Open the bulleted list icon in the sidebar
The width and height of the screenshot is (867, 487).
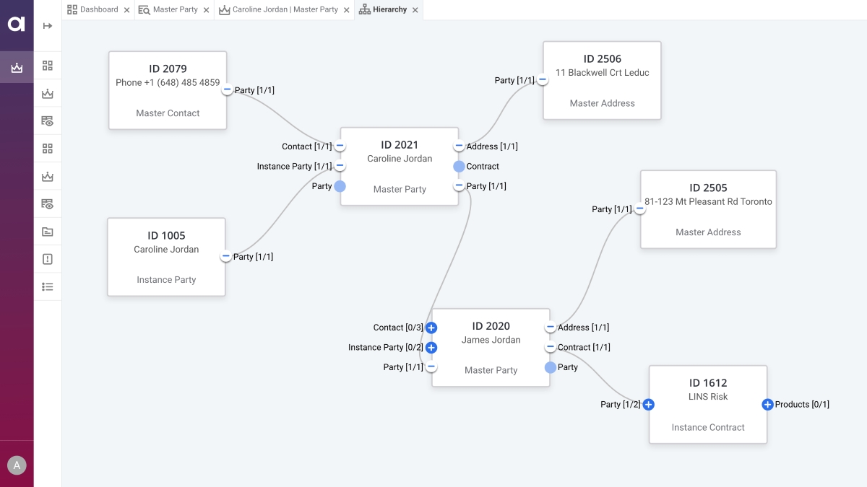(x=48, y=286)
